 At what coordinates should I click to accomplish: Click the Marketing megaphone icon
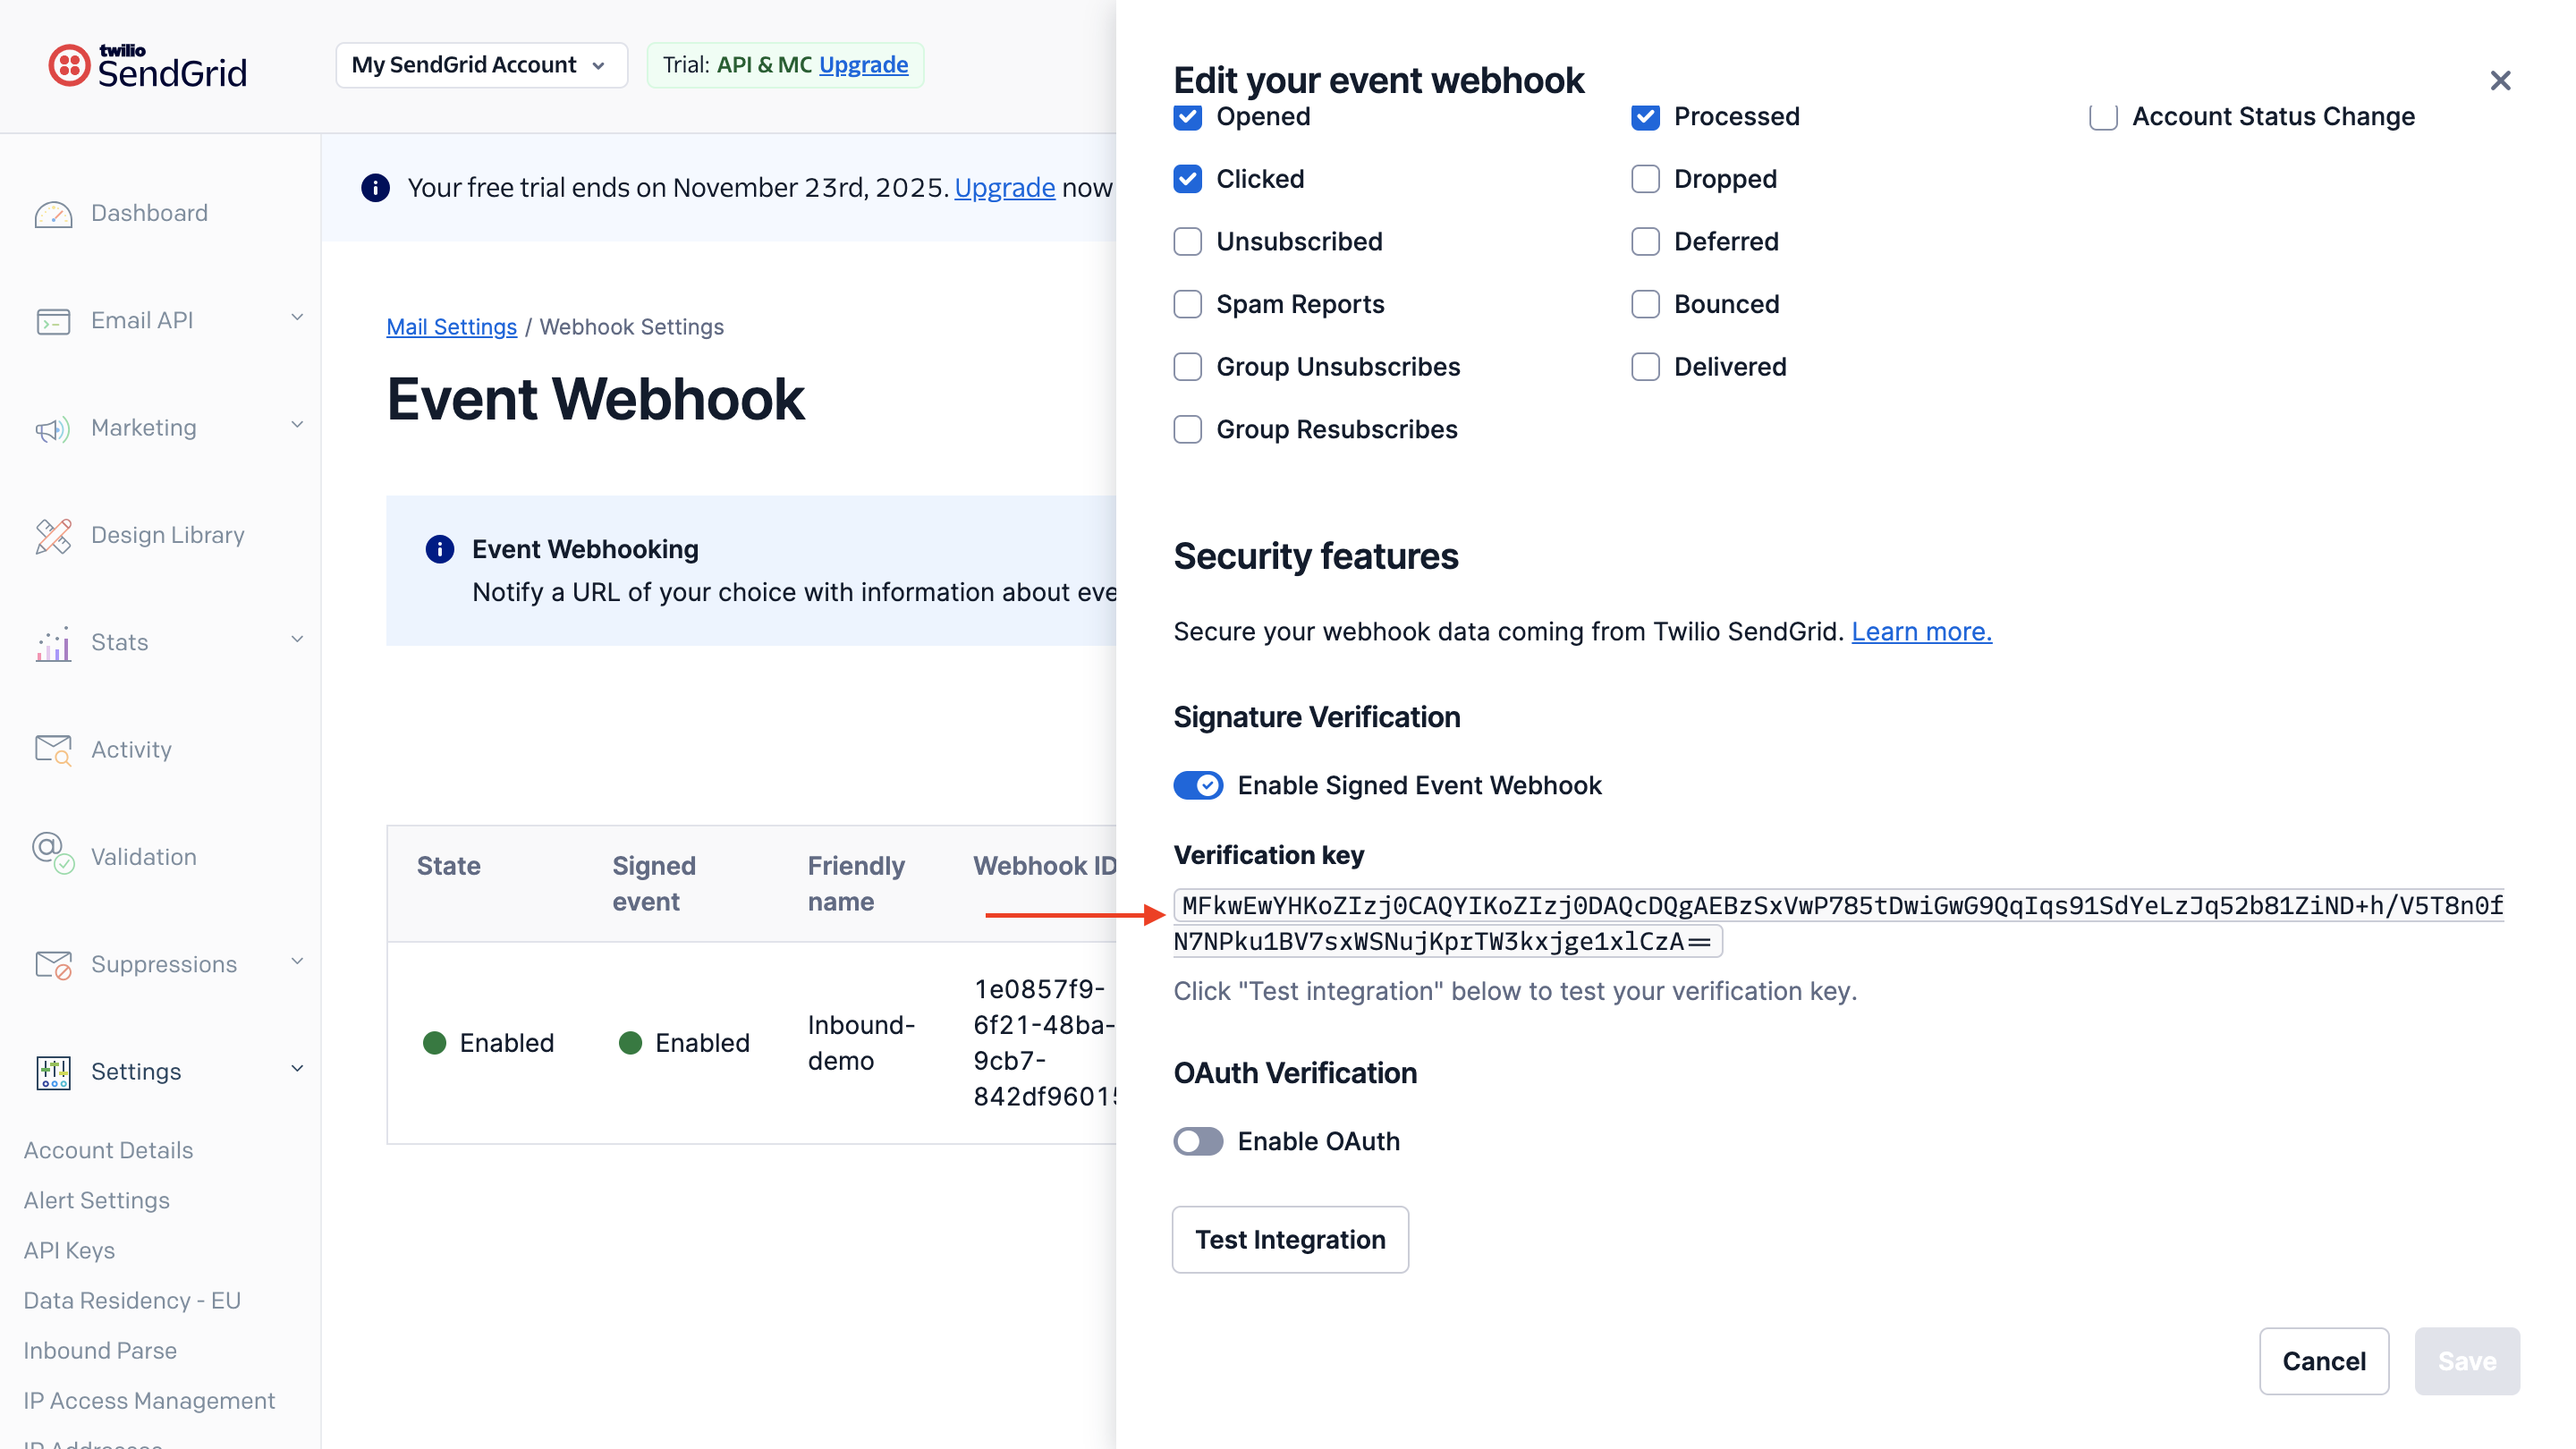[x=54, y=429]
